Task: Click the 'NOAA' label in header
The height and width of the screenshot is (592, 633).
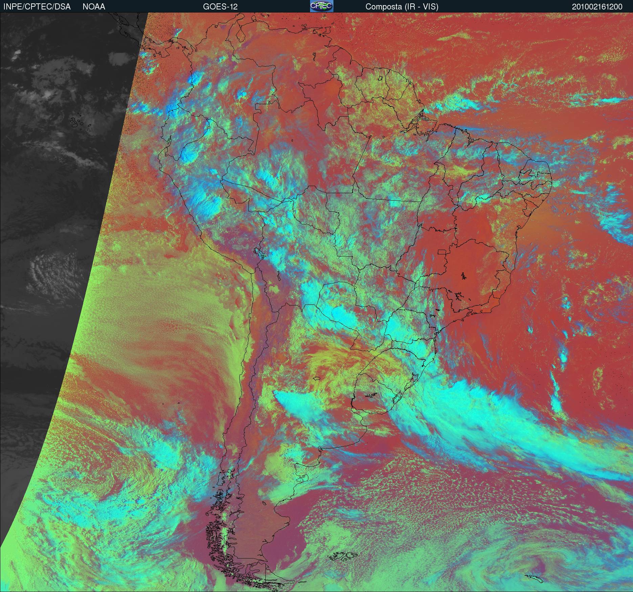Action: point(94,7)
